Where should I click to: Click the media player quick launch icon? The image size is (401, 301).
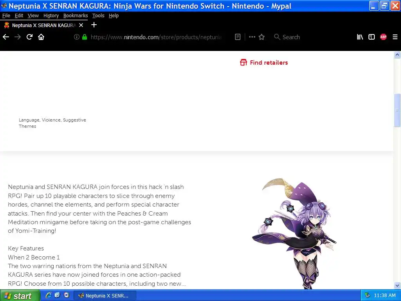[x=67, y=296]
